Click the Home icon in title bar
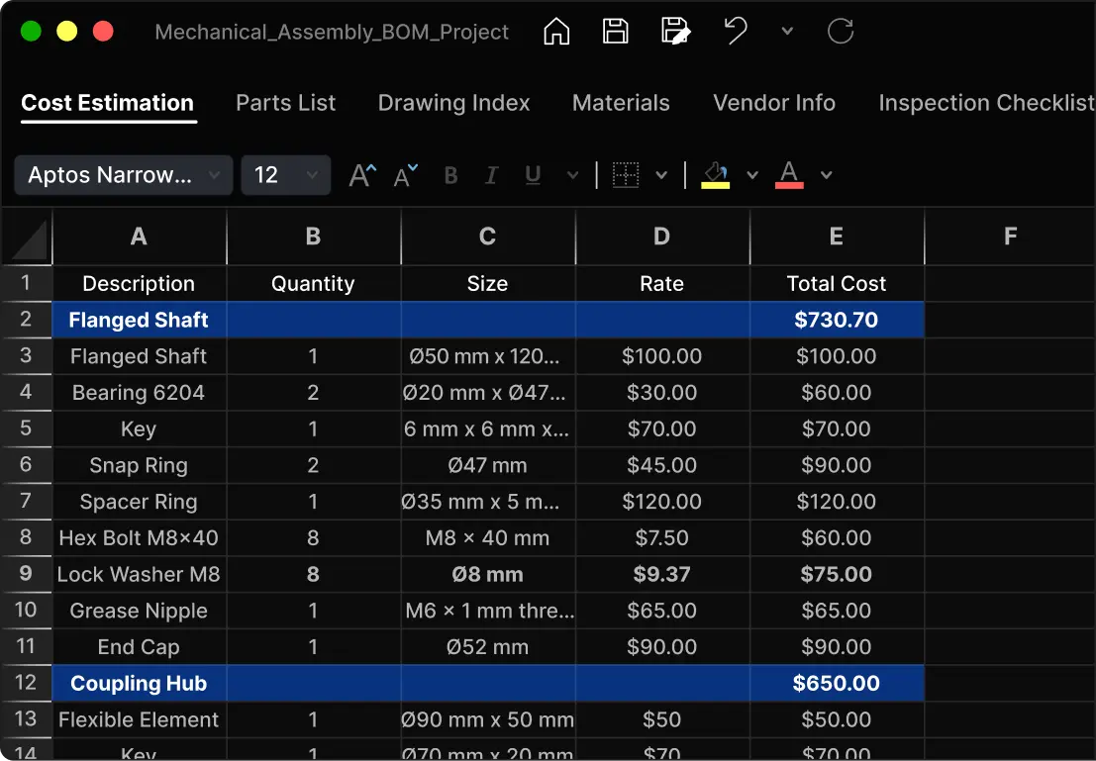1096x761 pixels. (556, 32)
